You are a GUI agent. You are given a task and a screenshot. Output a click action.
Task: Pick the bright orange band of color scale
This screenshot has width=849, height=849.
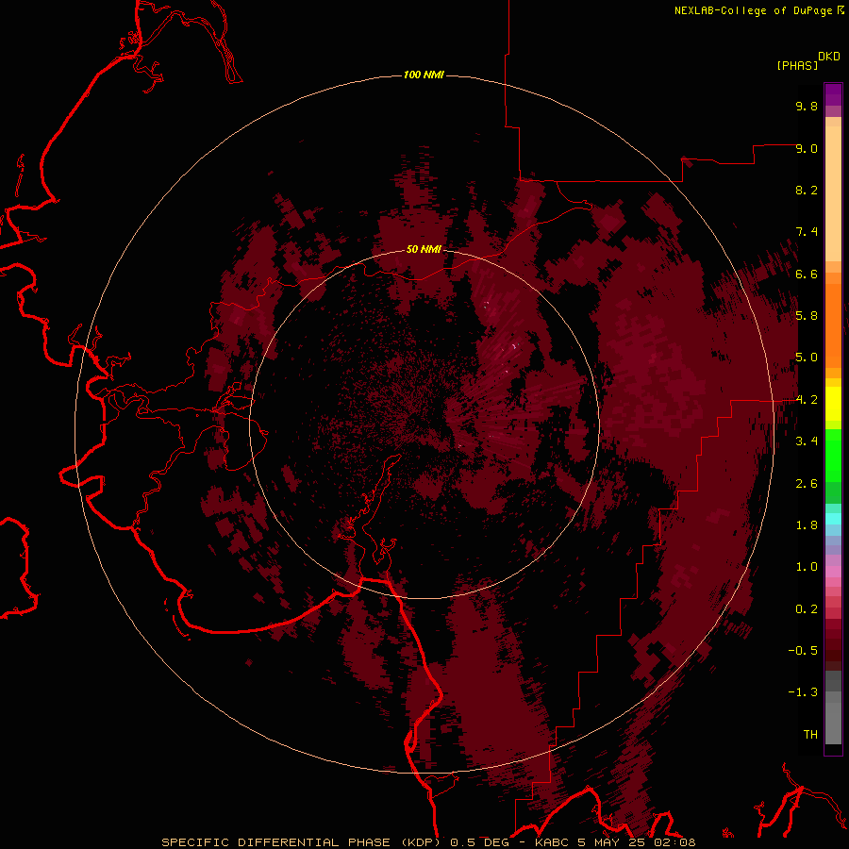[x=833, y=326]
